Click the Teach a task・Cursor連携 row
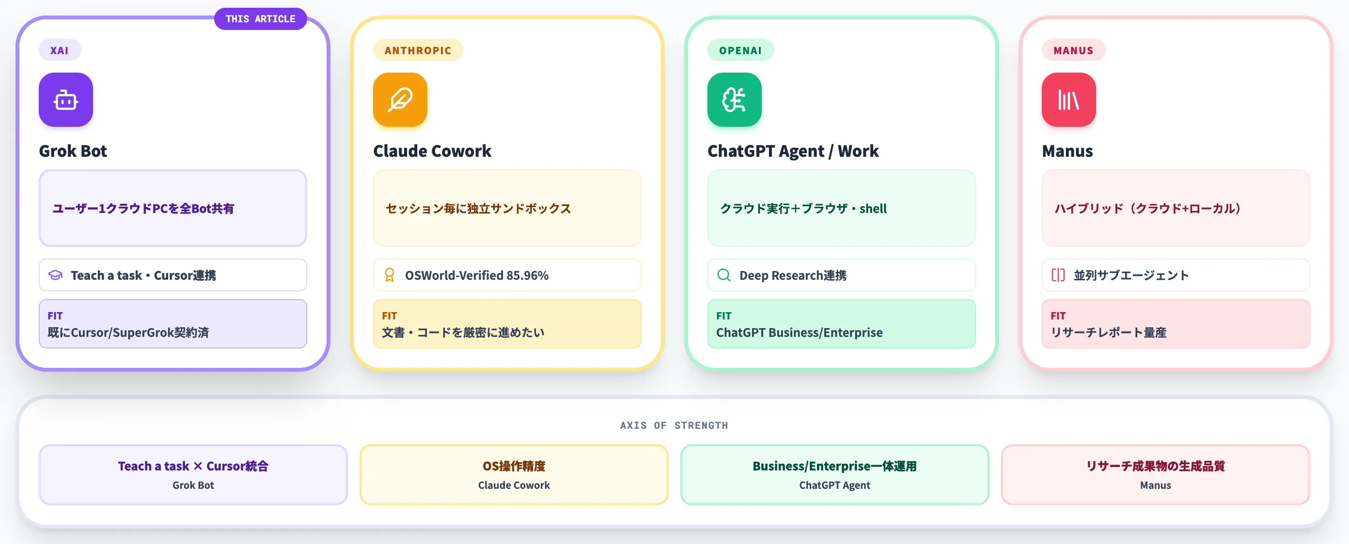Viewport: 1349px width, 544px height. point(173,275)
